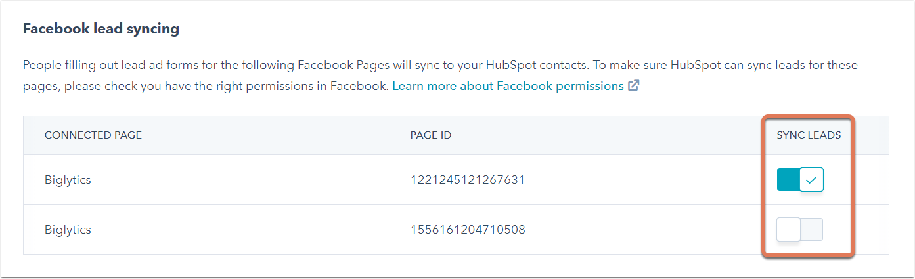Enable lead syncing for page 1556161204710508

point(800,230)
